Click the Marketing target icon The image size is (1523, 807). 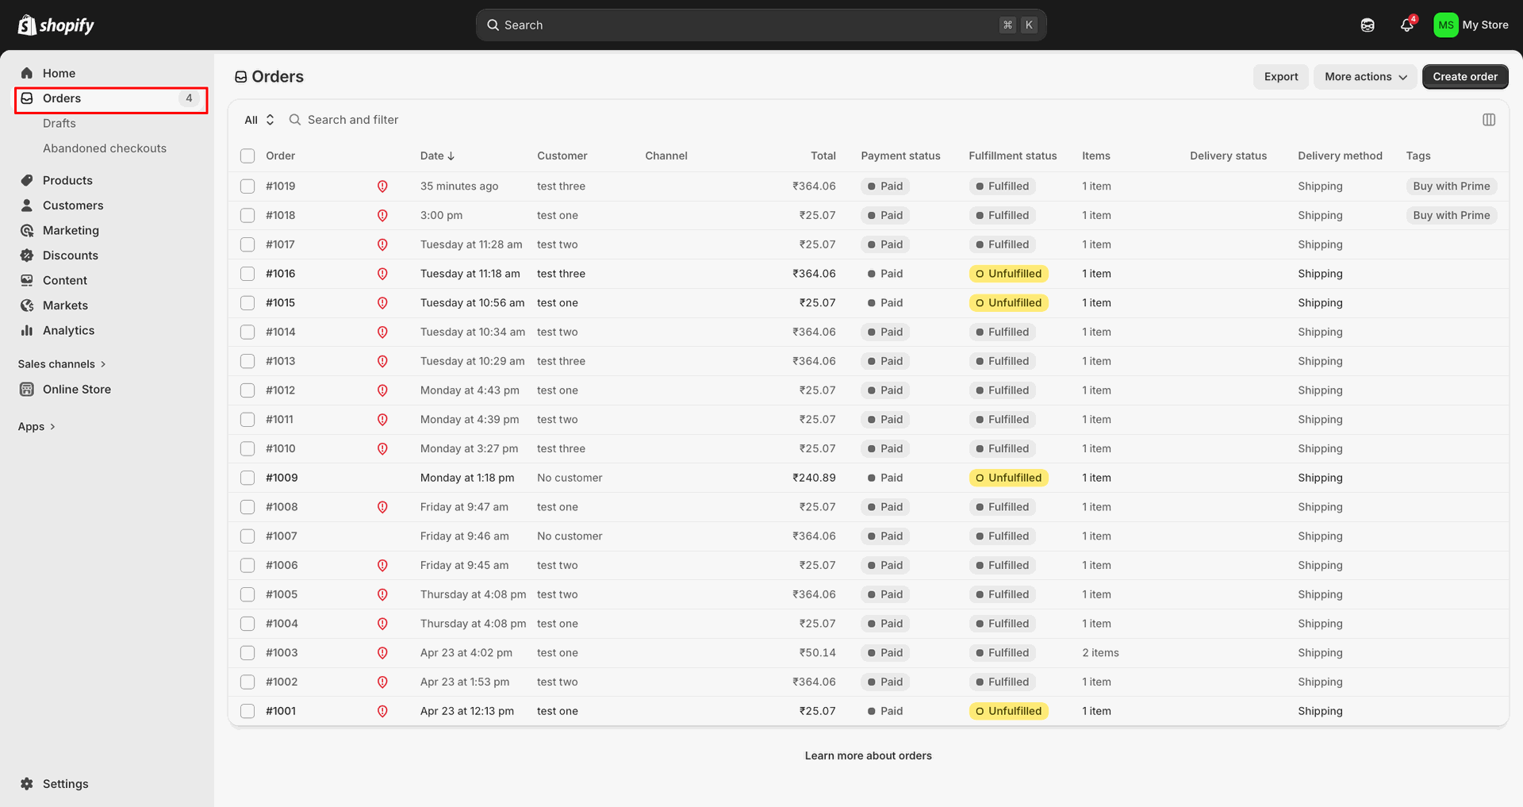[x=27, y=230]
